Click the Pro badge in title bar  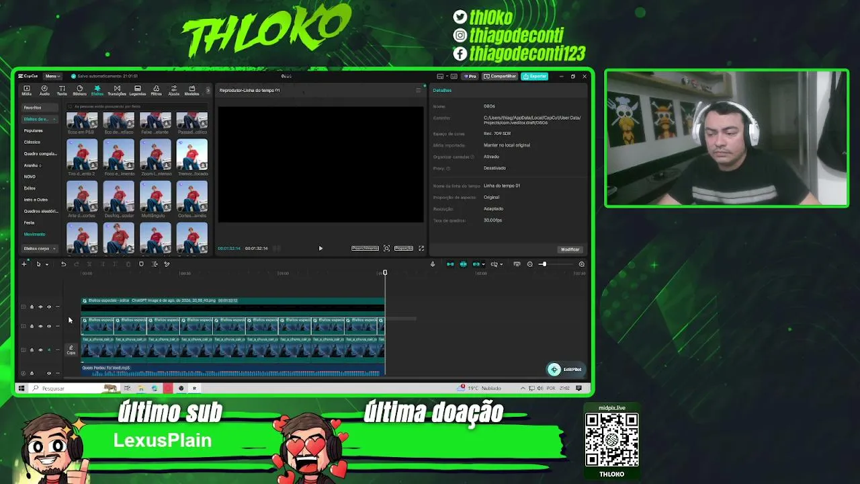click(x=470, y=77)
